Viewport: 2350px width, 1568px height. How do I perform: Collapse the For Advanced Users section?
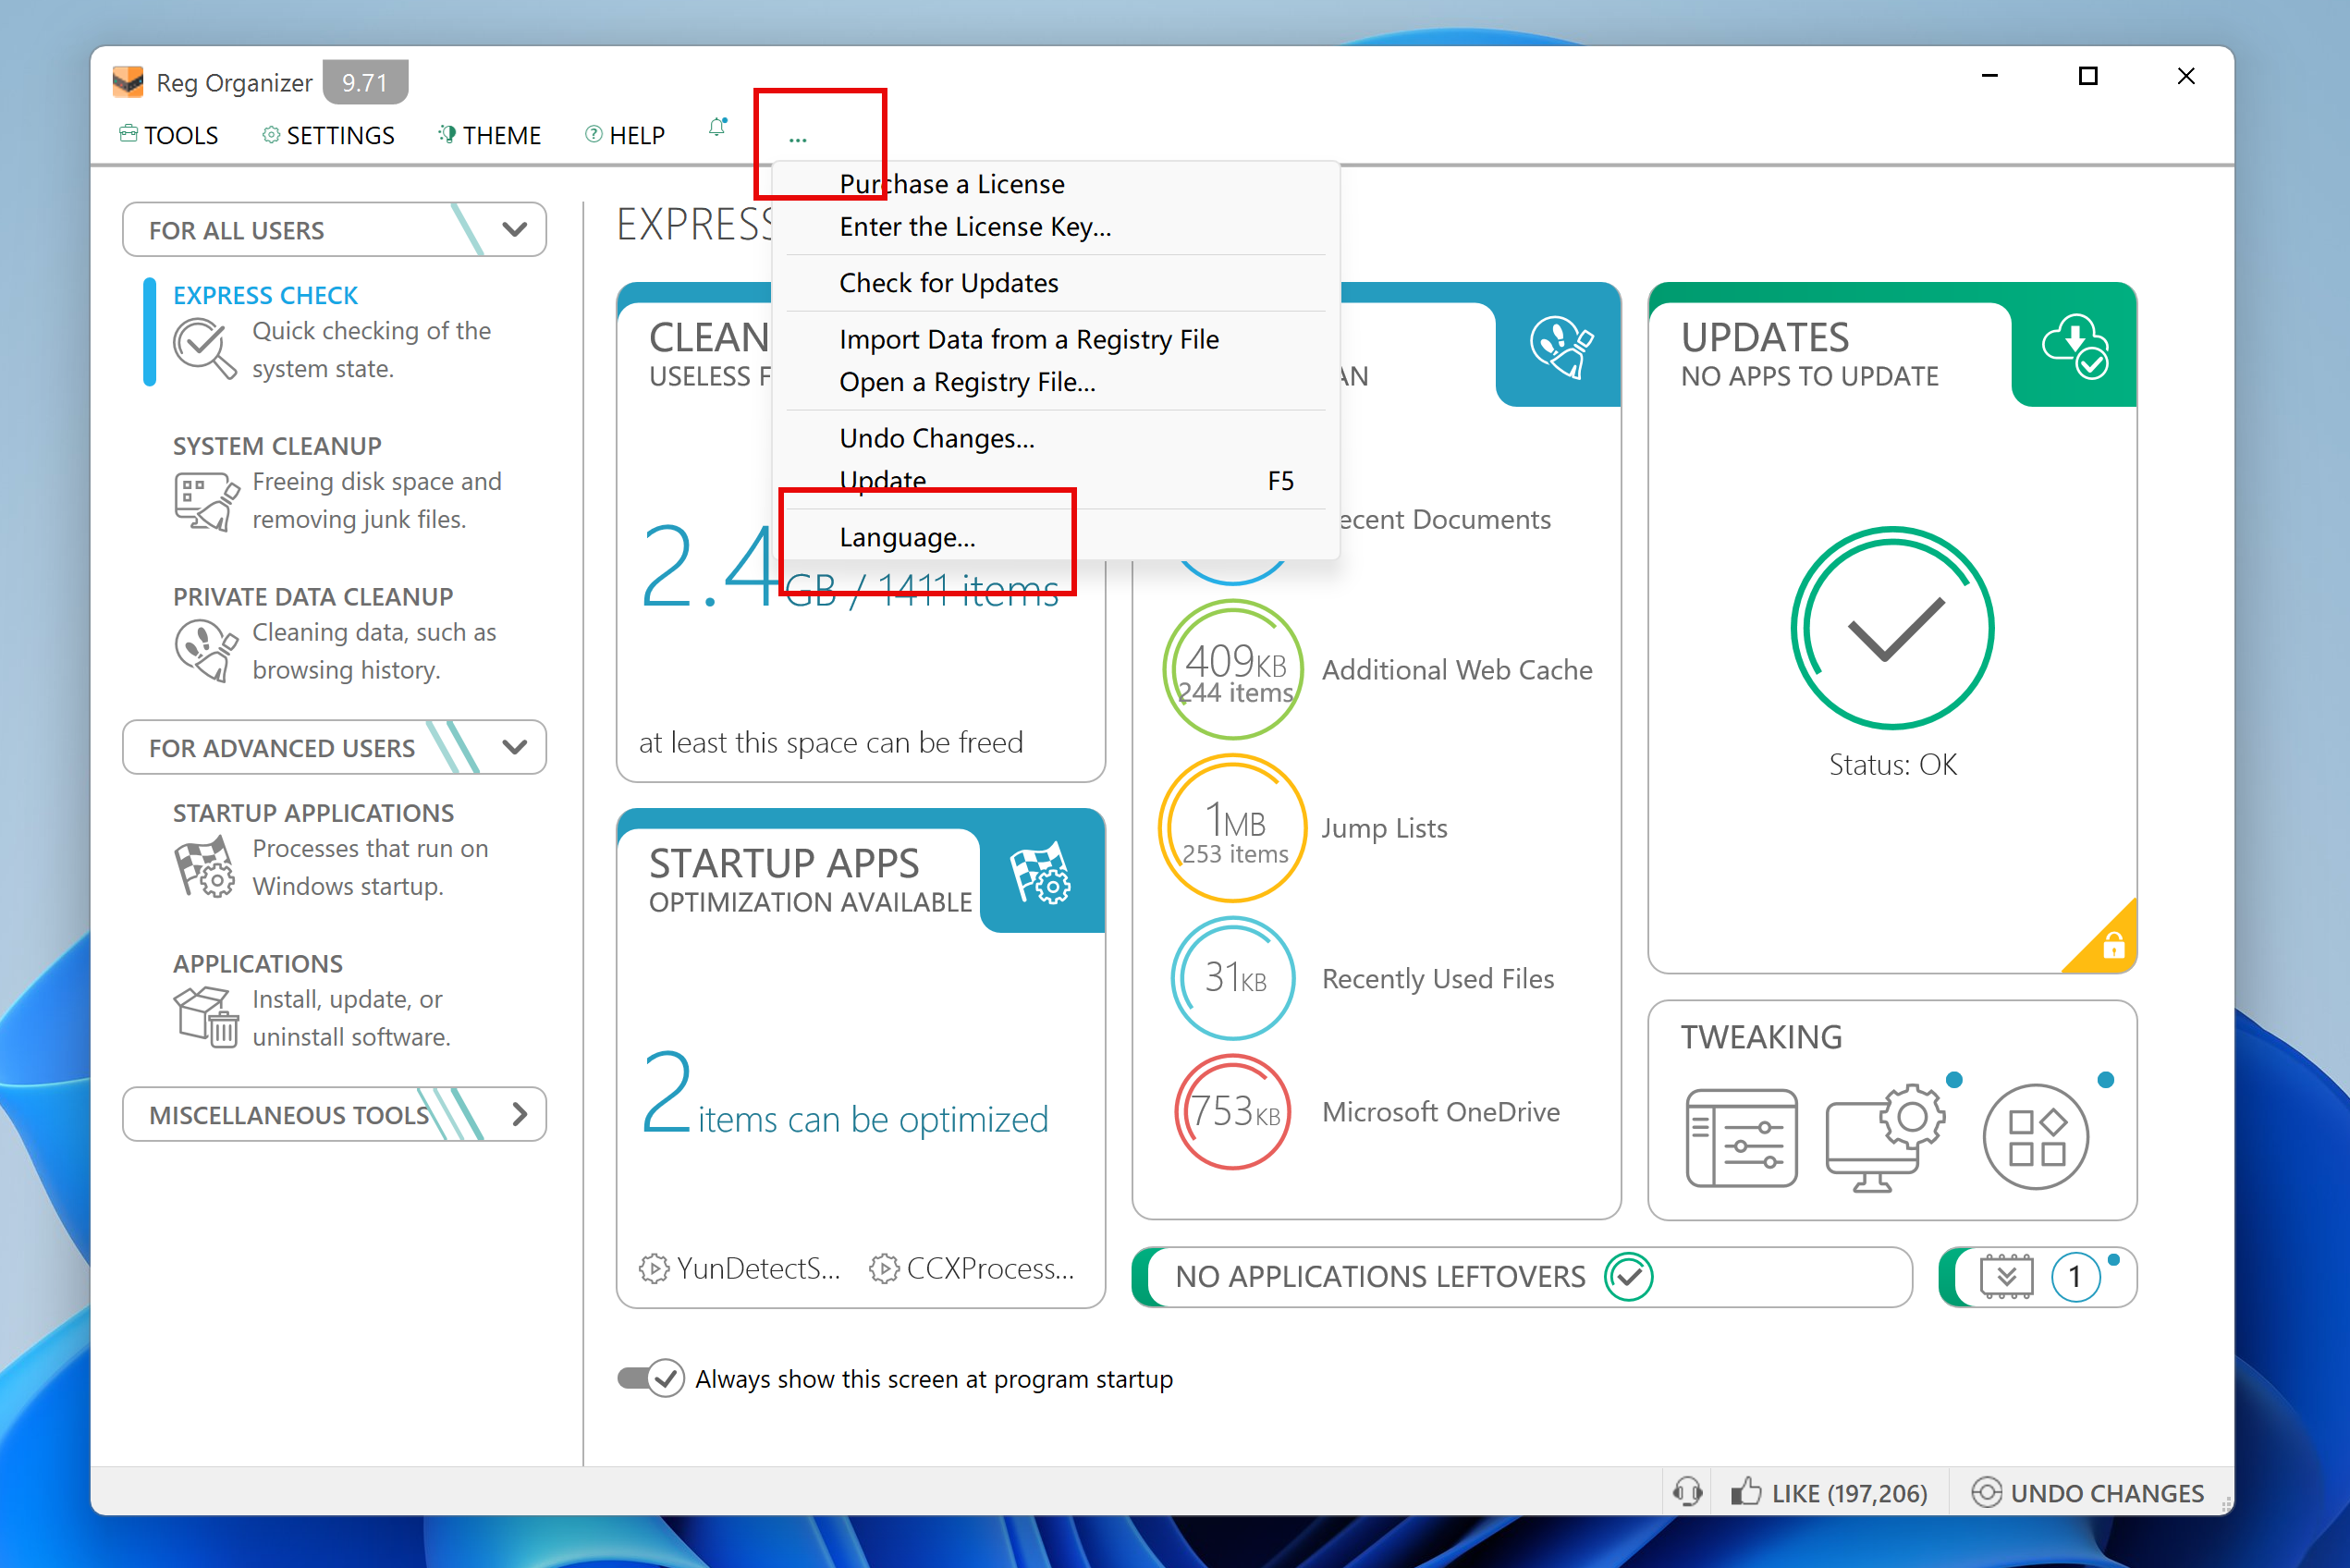pos(515,747)
